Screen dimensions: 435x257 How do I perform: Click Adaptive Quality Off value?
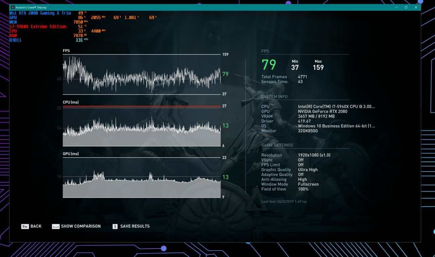(301, 174)
